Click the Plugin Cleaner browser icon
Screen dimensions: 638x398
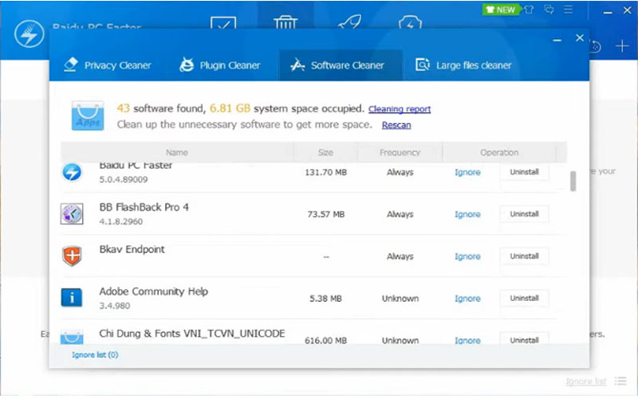187,65
